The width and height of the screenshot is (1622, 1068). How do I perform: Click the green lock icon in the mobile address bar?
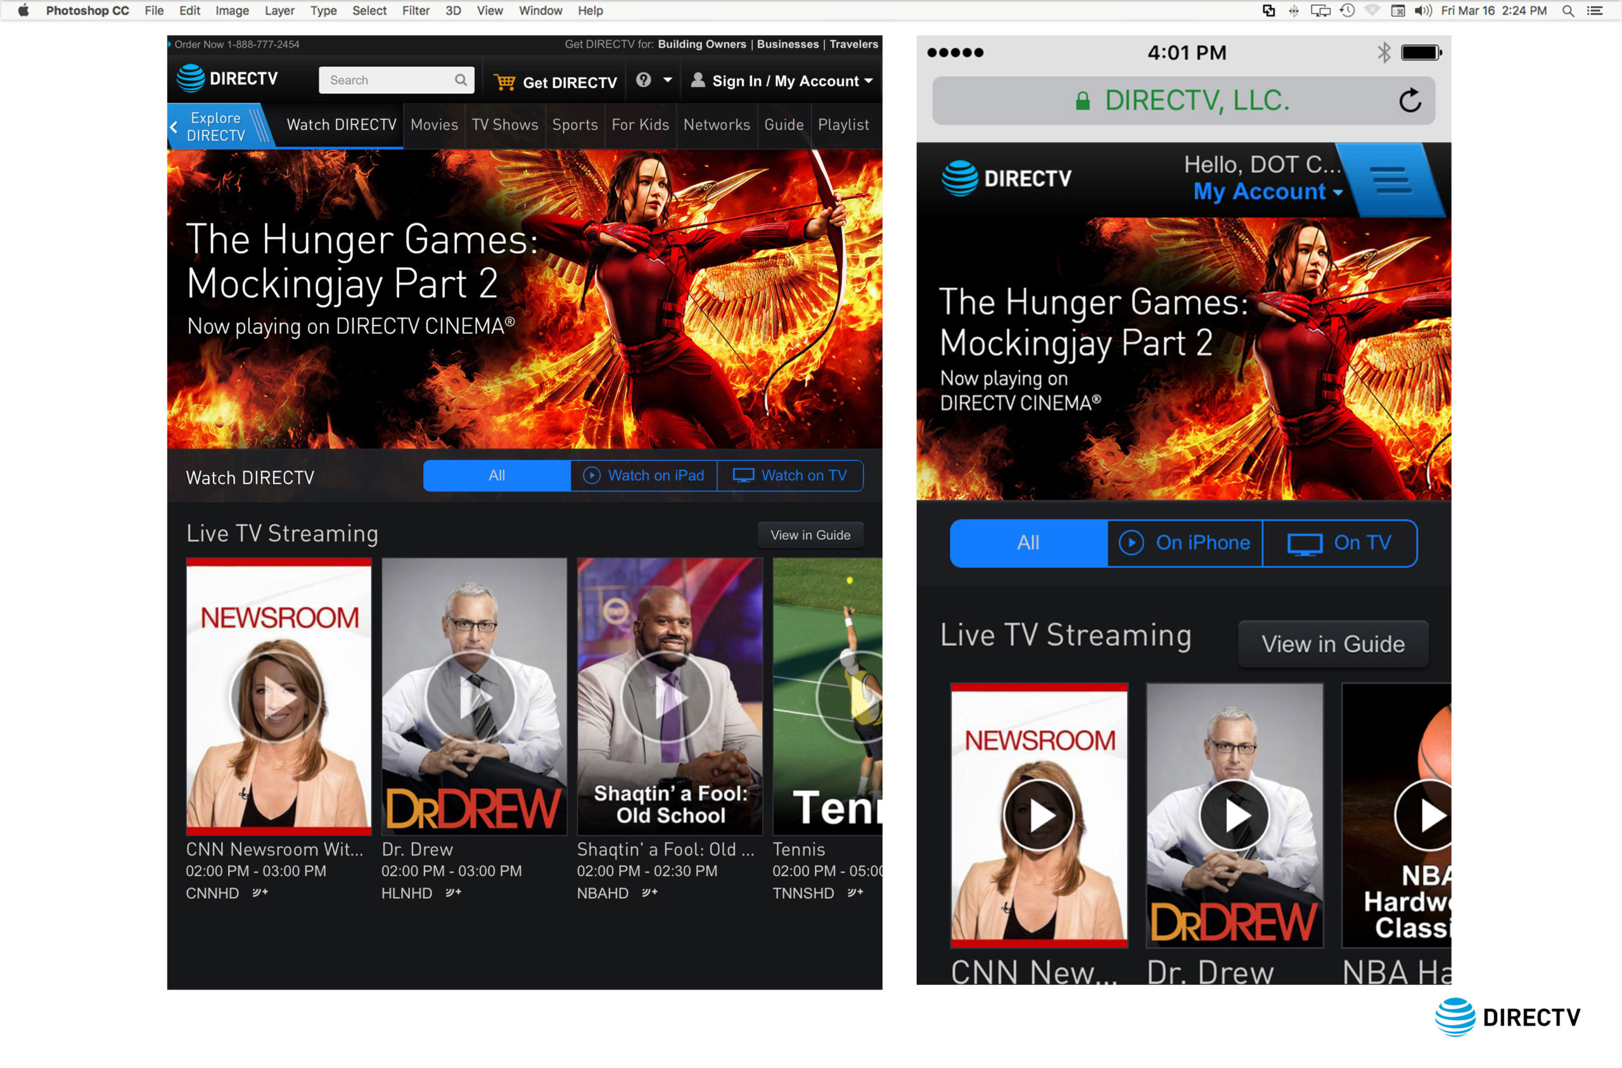[1082, 101]
